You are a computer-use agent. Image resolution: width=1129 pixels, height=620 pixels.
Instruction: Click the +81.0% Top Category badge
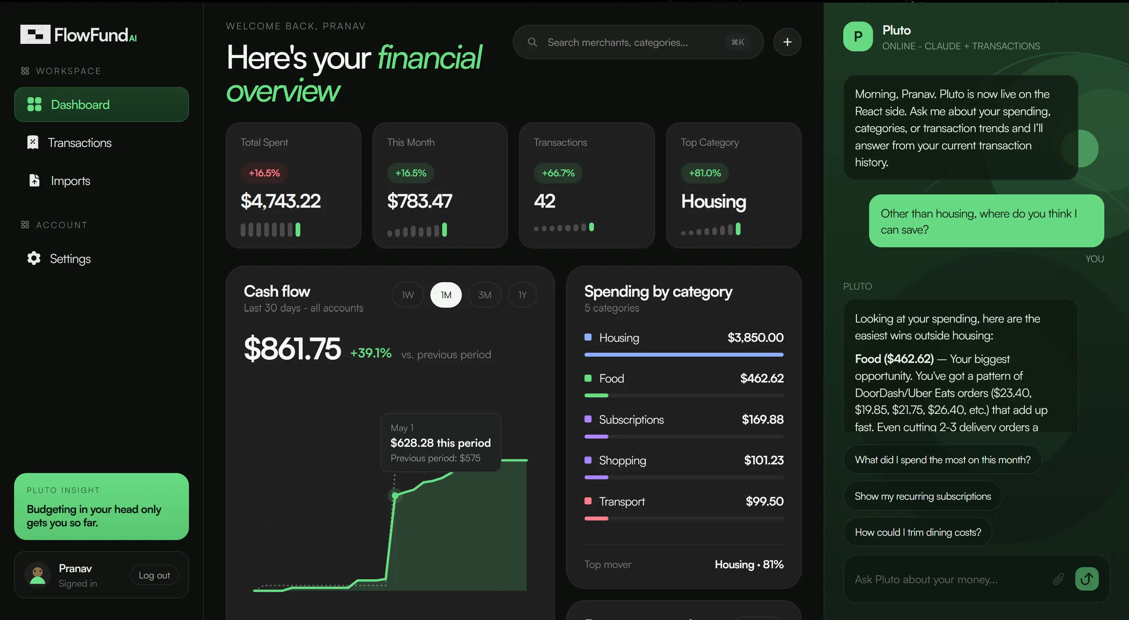[705, 173]
